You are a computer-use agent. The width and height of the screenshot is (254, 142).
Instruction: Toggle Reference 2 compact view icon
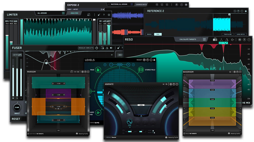(x=246, y=11)
